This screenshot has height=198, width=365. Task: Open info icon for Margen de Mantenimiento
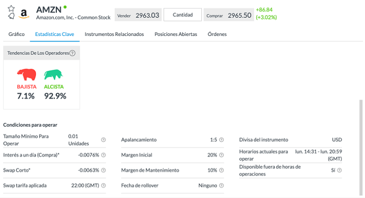[222, 170]
